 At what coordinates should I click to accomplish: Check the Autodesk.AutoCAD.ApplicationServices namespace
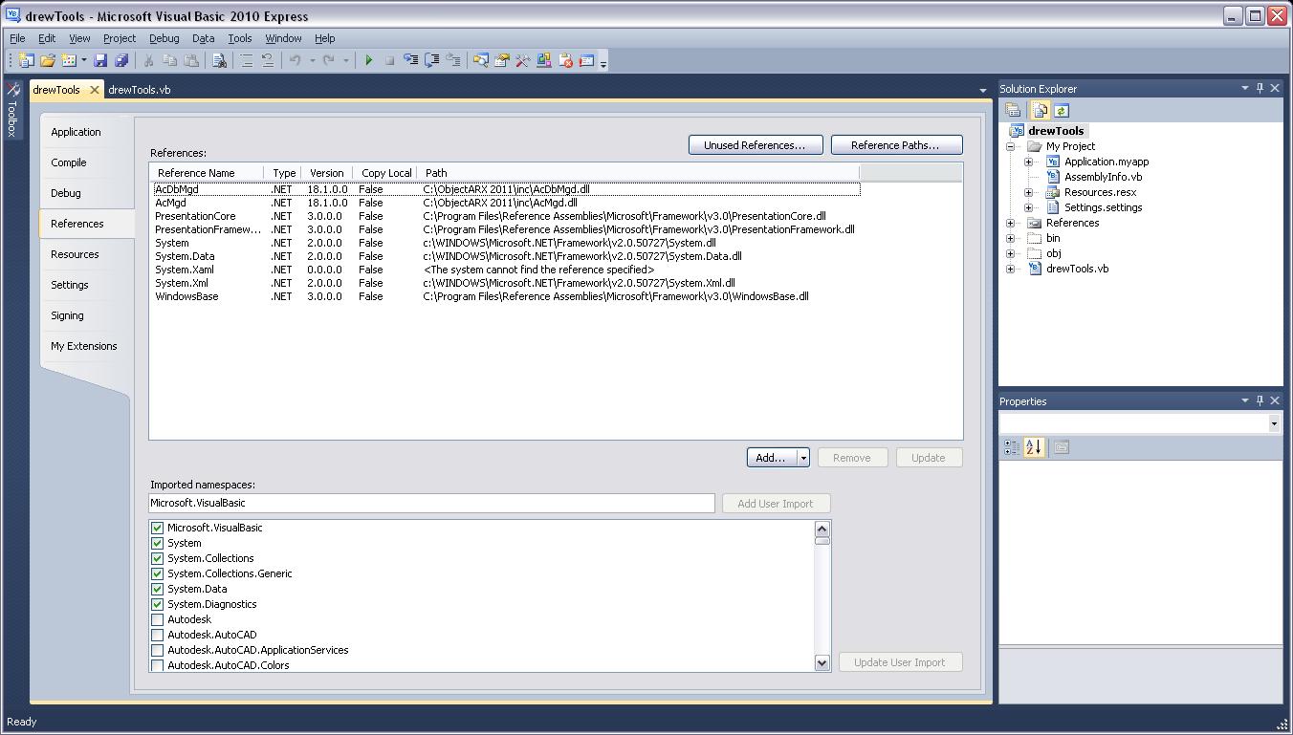158,650
